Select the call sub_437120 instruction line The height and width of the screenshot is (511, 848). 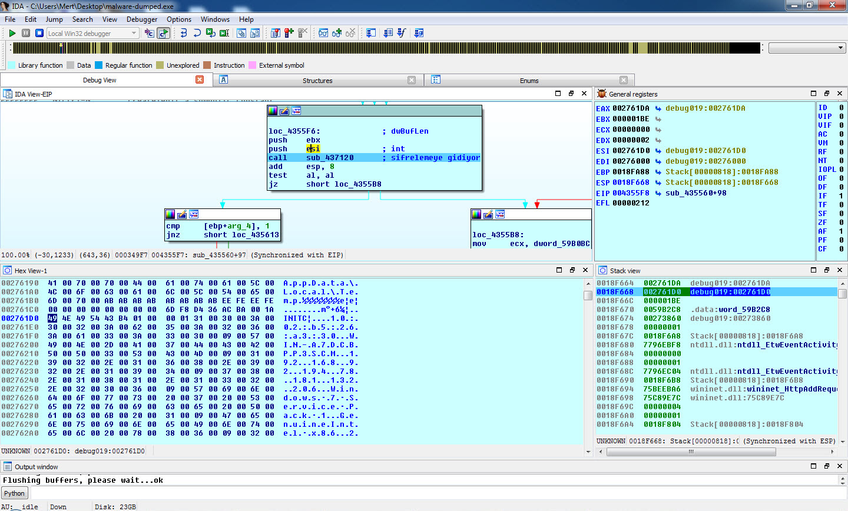375,158
